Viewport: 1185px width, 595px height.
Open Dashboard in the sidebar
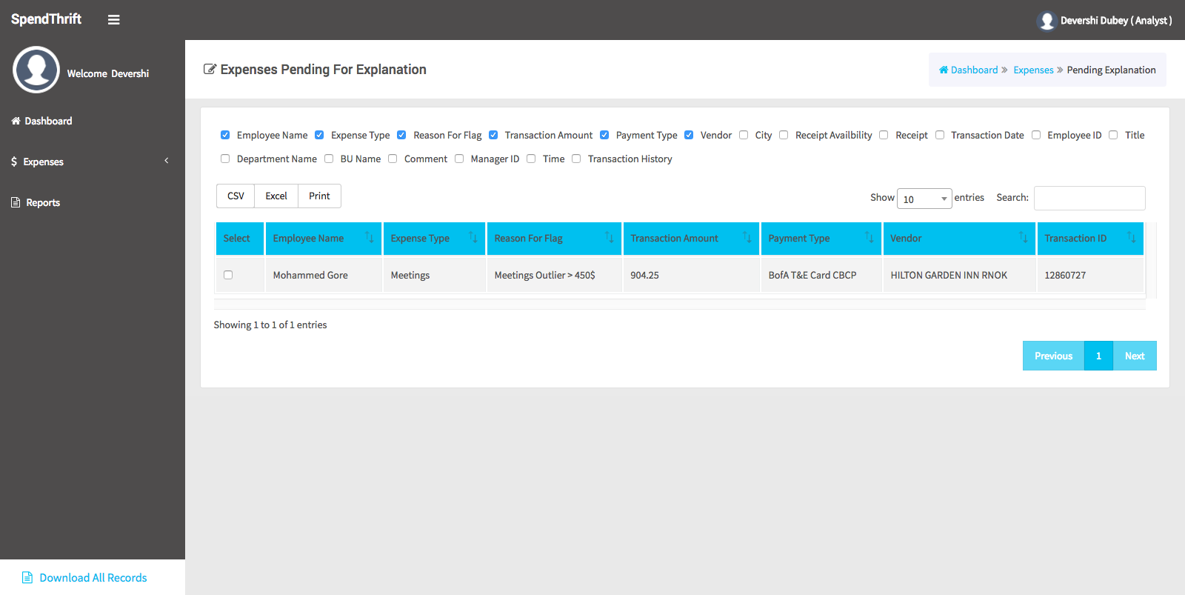[48, 121]
